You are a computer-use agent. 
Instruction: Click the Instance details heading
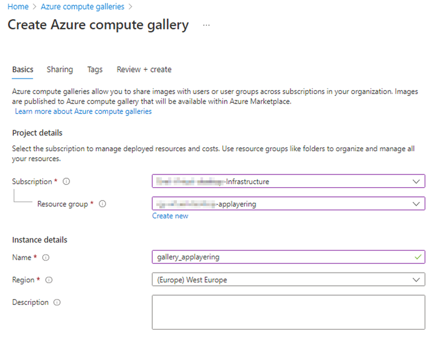click(39, 240)
